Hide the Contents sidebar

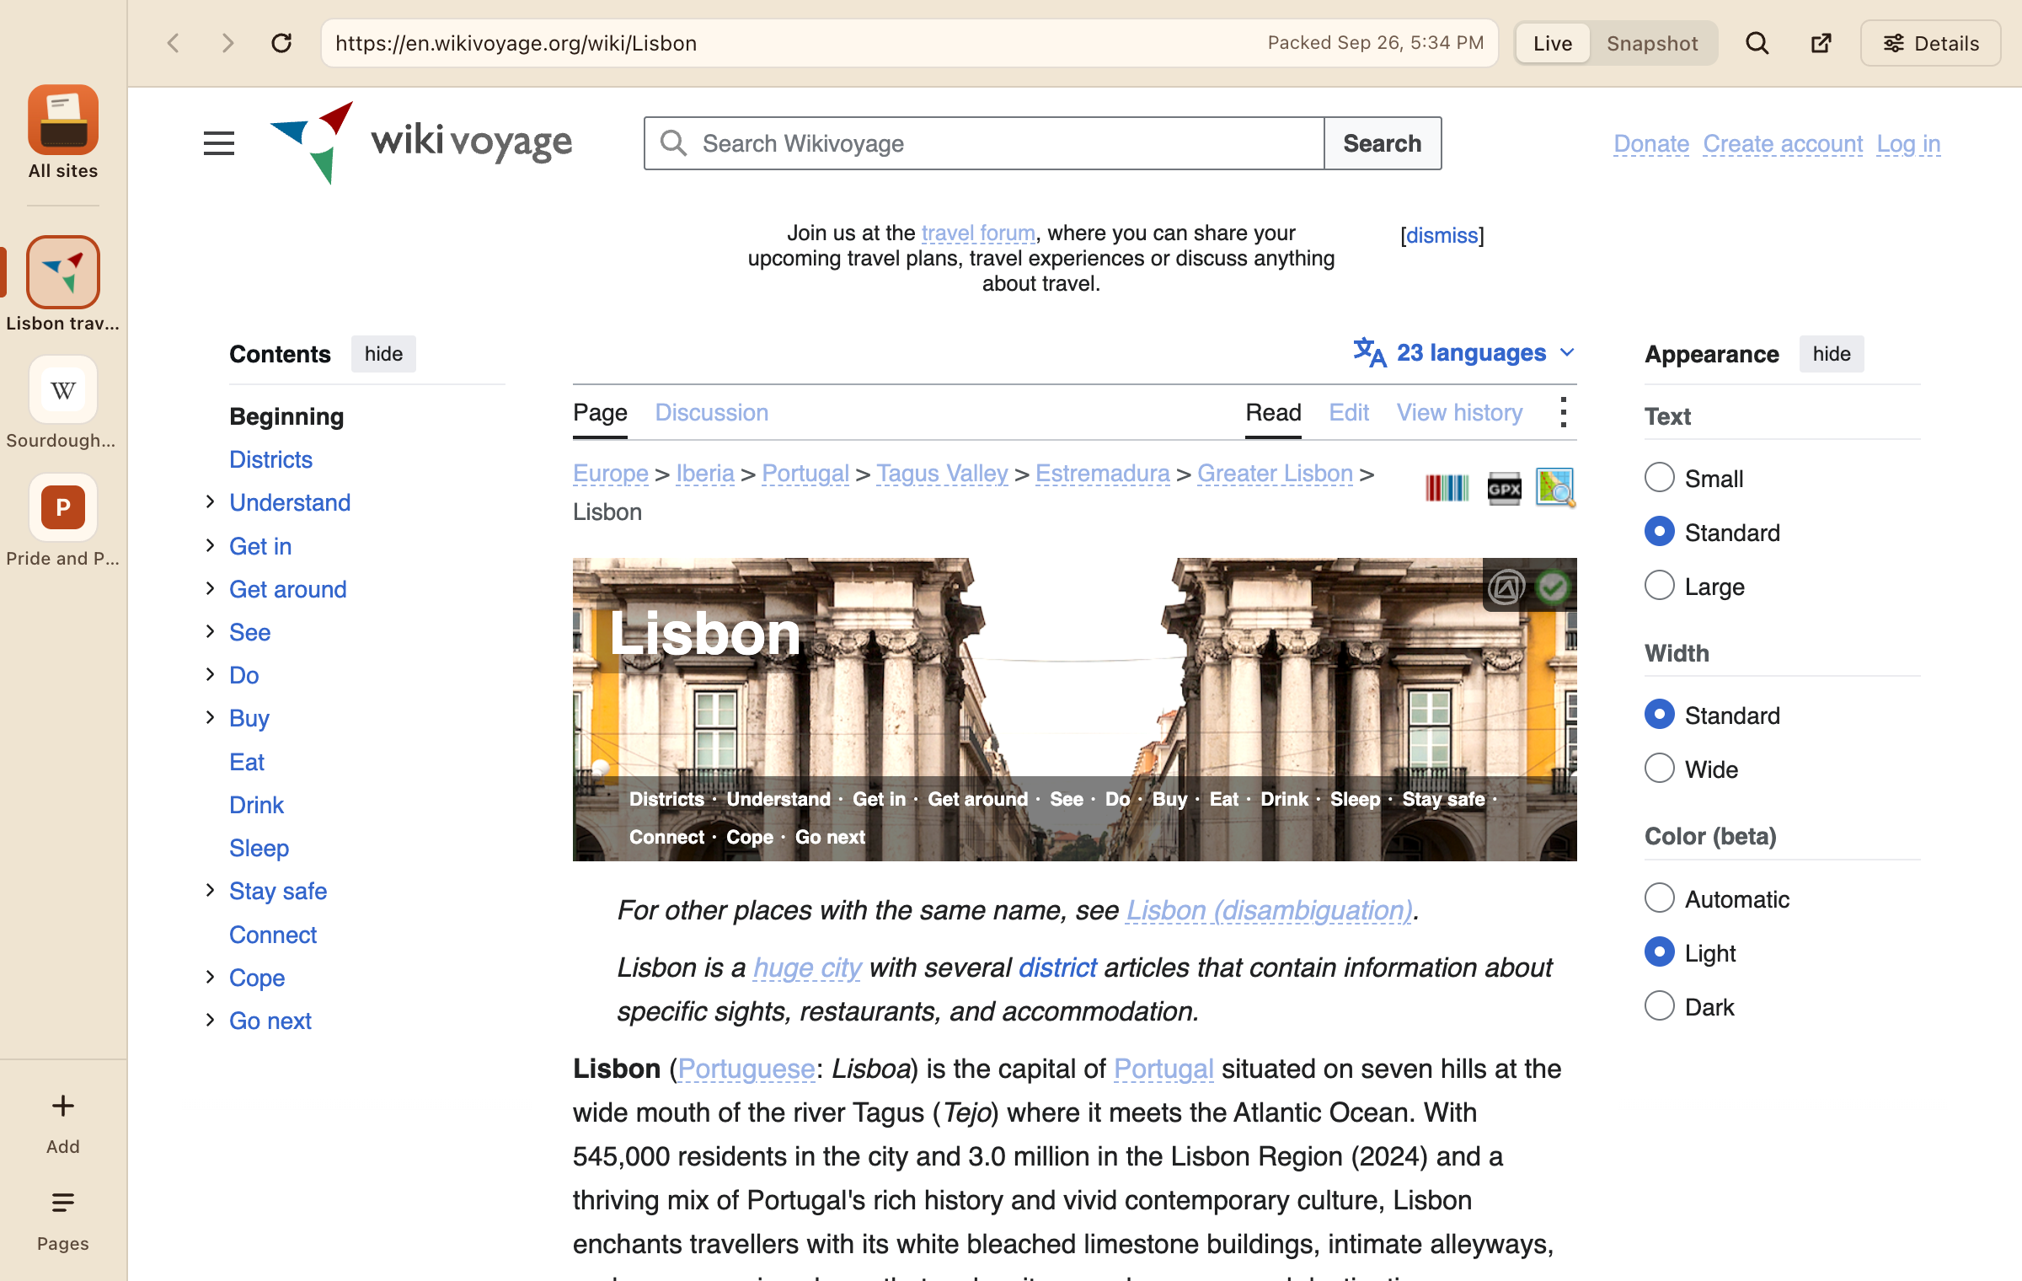pyautogui.click(x=383, y=354)
